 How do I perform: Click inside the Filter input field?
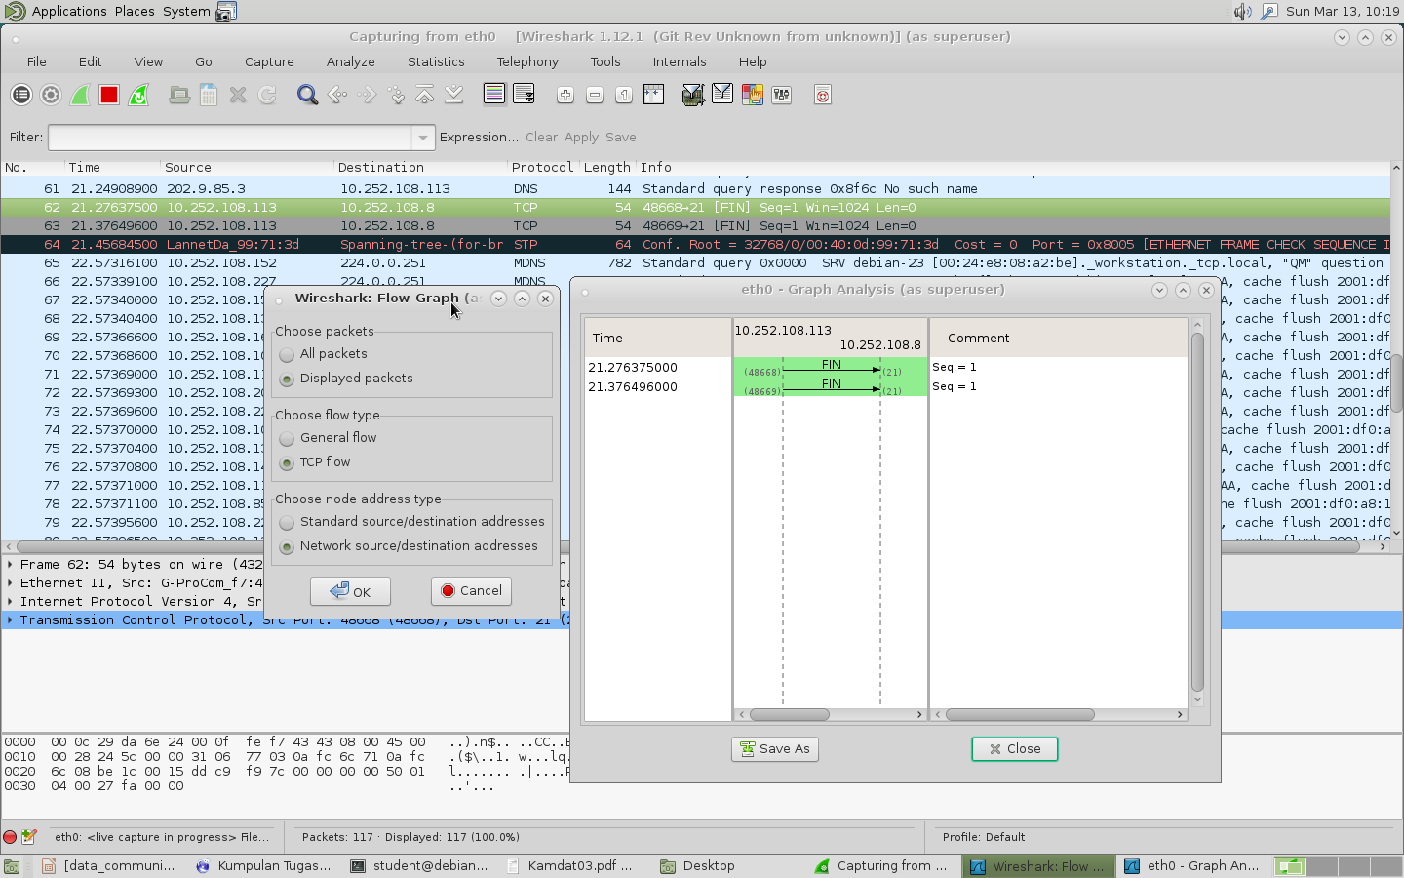tap(230, 138)
